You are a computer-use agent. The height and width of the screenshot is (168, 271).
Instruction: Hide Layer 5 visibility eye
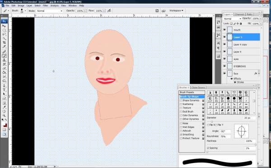point(224,37)
